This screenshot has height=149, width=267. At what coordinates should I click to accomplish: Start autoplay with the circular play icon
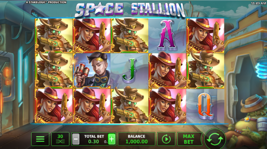pos(166,139)
